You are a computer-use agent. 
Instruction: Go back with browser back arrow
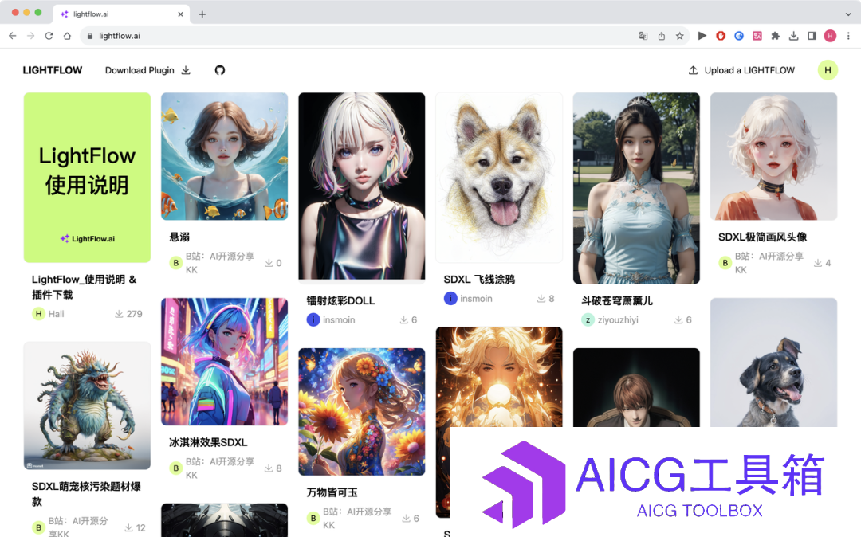pos(13,36)
